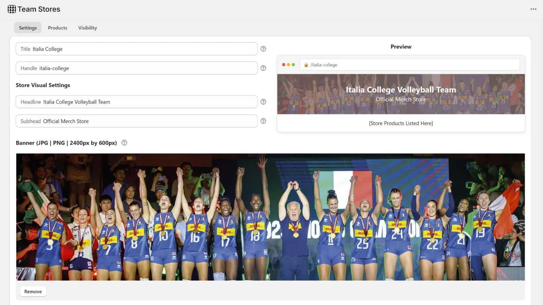Edit the Subhead input field

point(137,121)
